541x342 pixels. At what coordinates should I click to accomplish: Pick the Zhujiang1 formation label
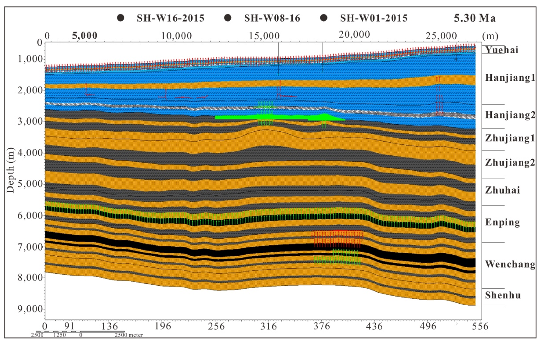(x=510, y=138)
